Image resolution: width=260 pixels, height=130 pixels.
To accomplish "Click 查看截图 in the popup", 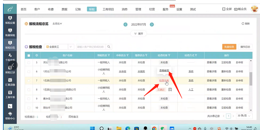I will pos(164,71).
